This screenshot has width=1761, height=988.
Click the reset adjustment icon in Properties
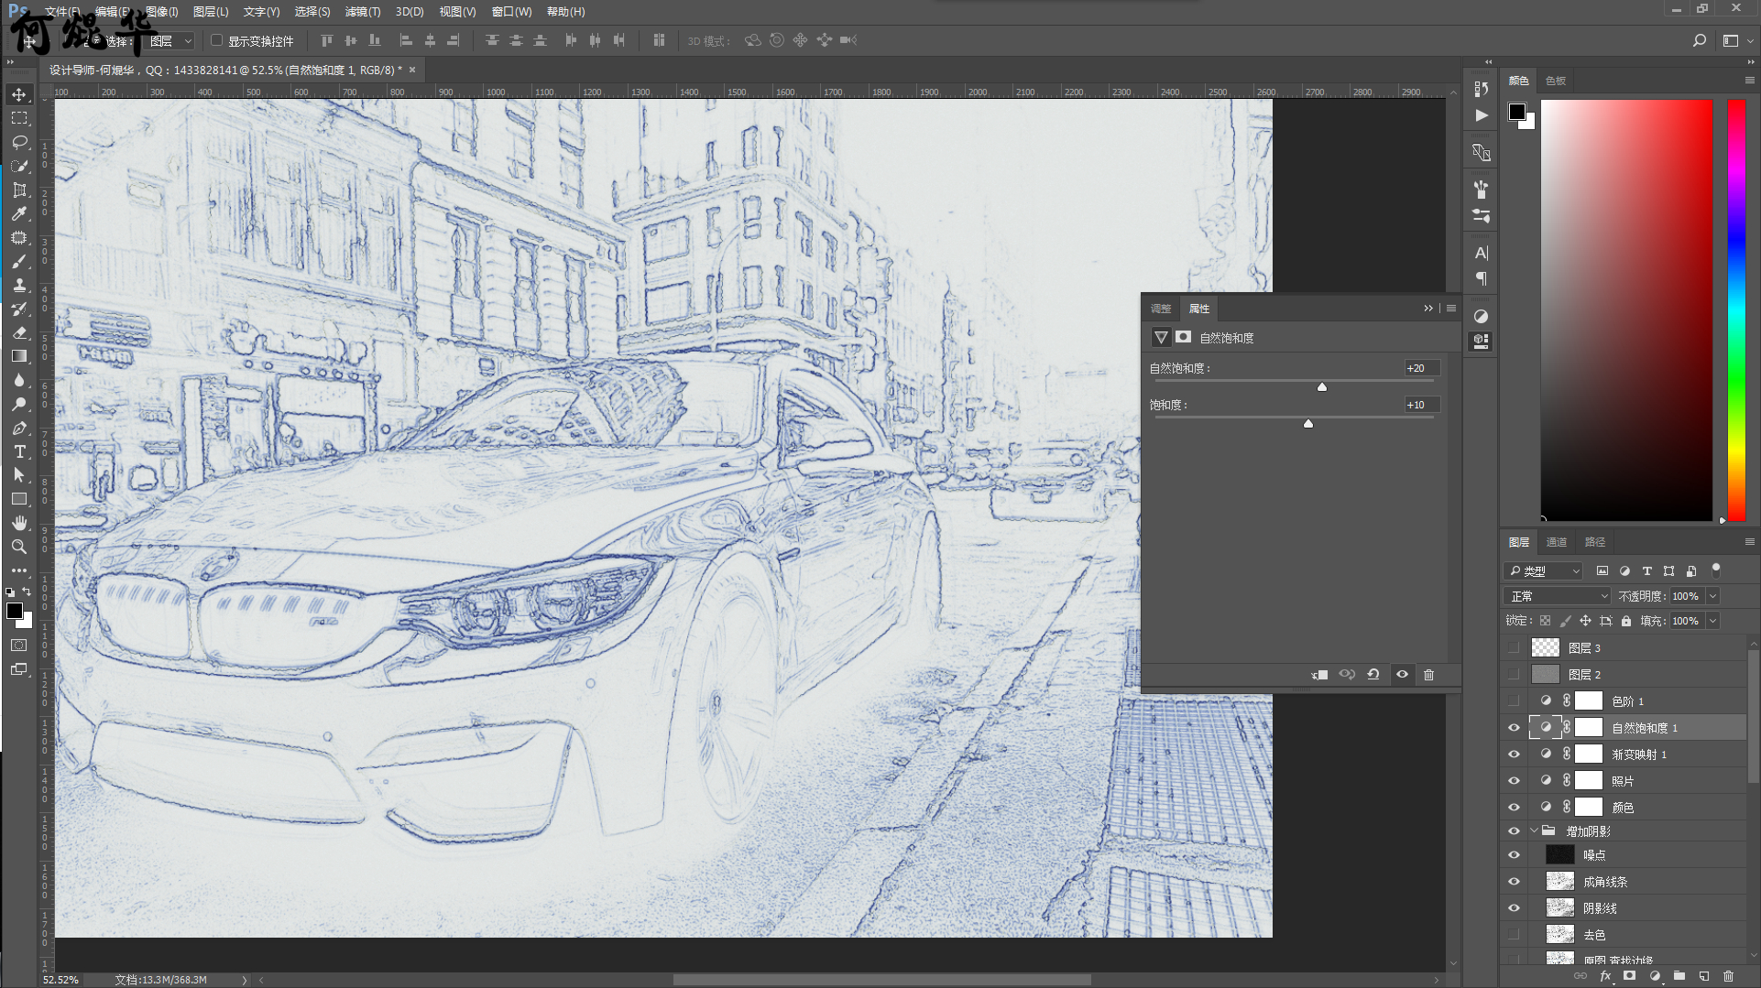point(1373,675)
